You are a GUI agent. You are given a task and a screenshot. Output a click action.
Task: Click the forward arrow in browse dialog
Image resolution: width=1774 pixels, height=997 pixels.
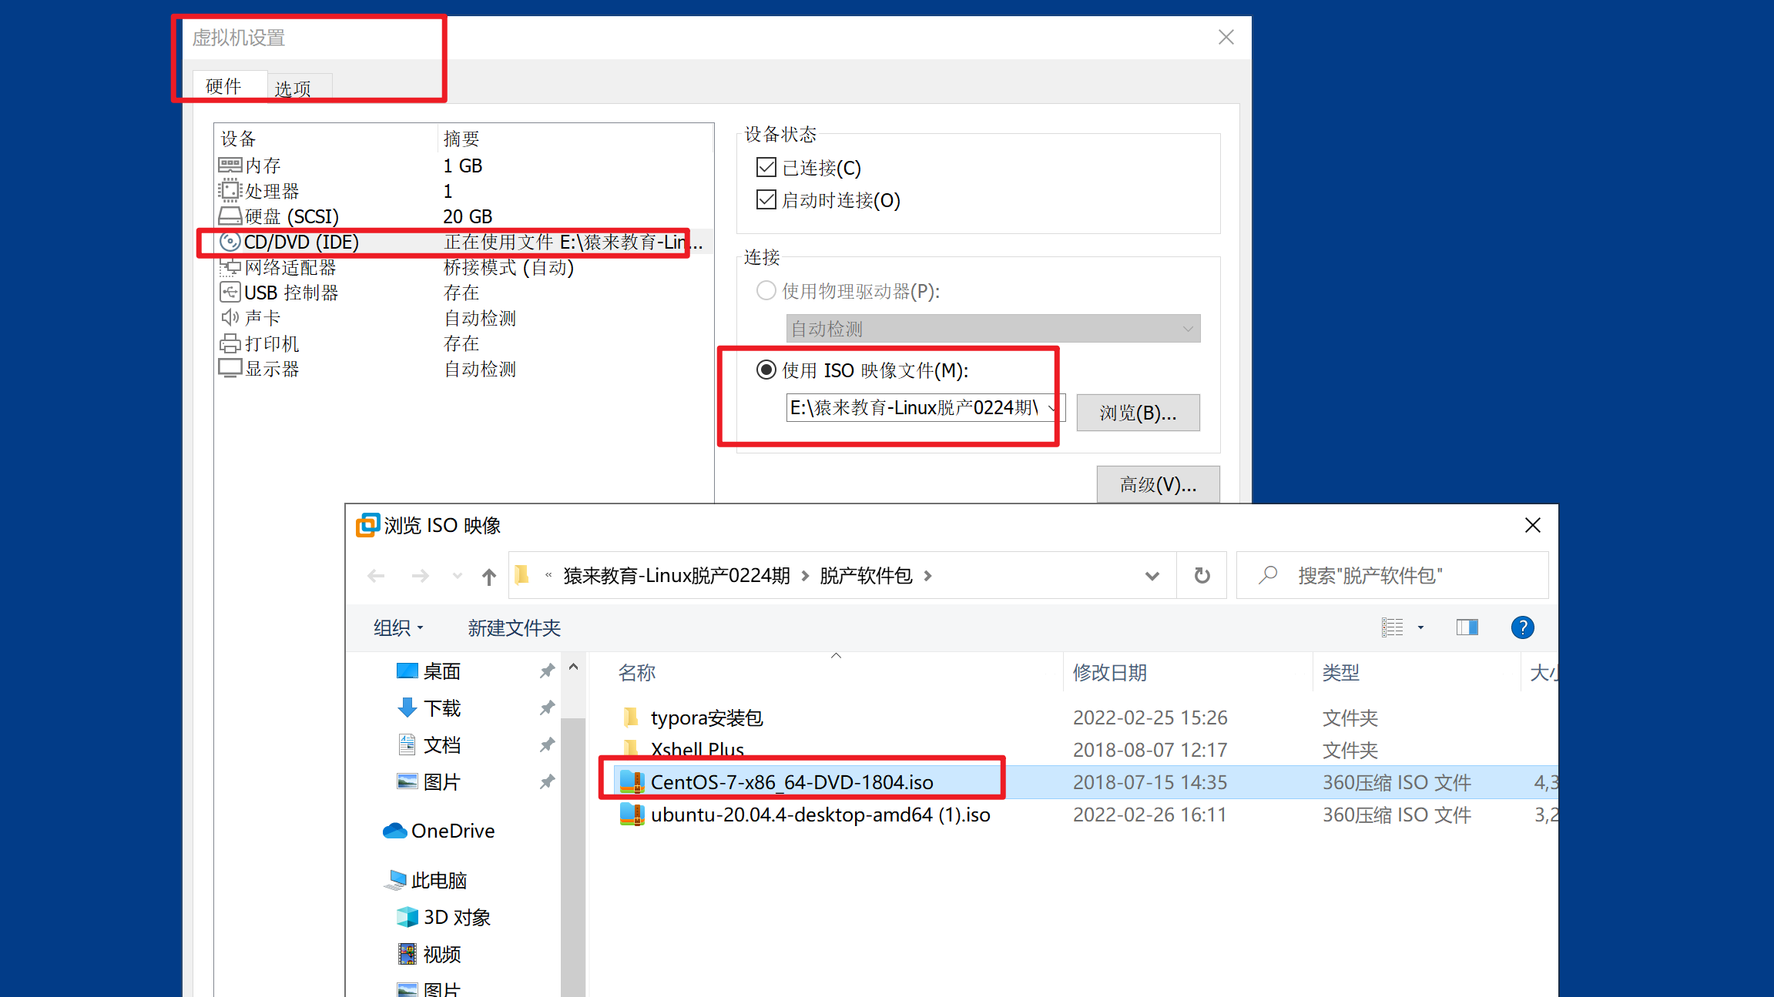pos(421,576)
